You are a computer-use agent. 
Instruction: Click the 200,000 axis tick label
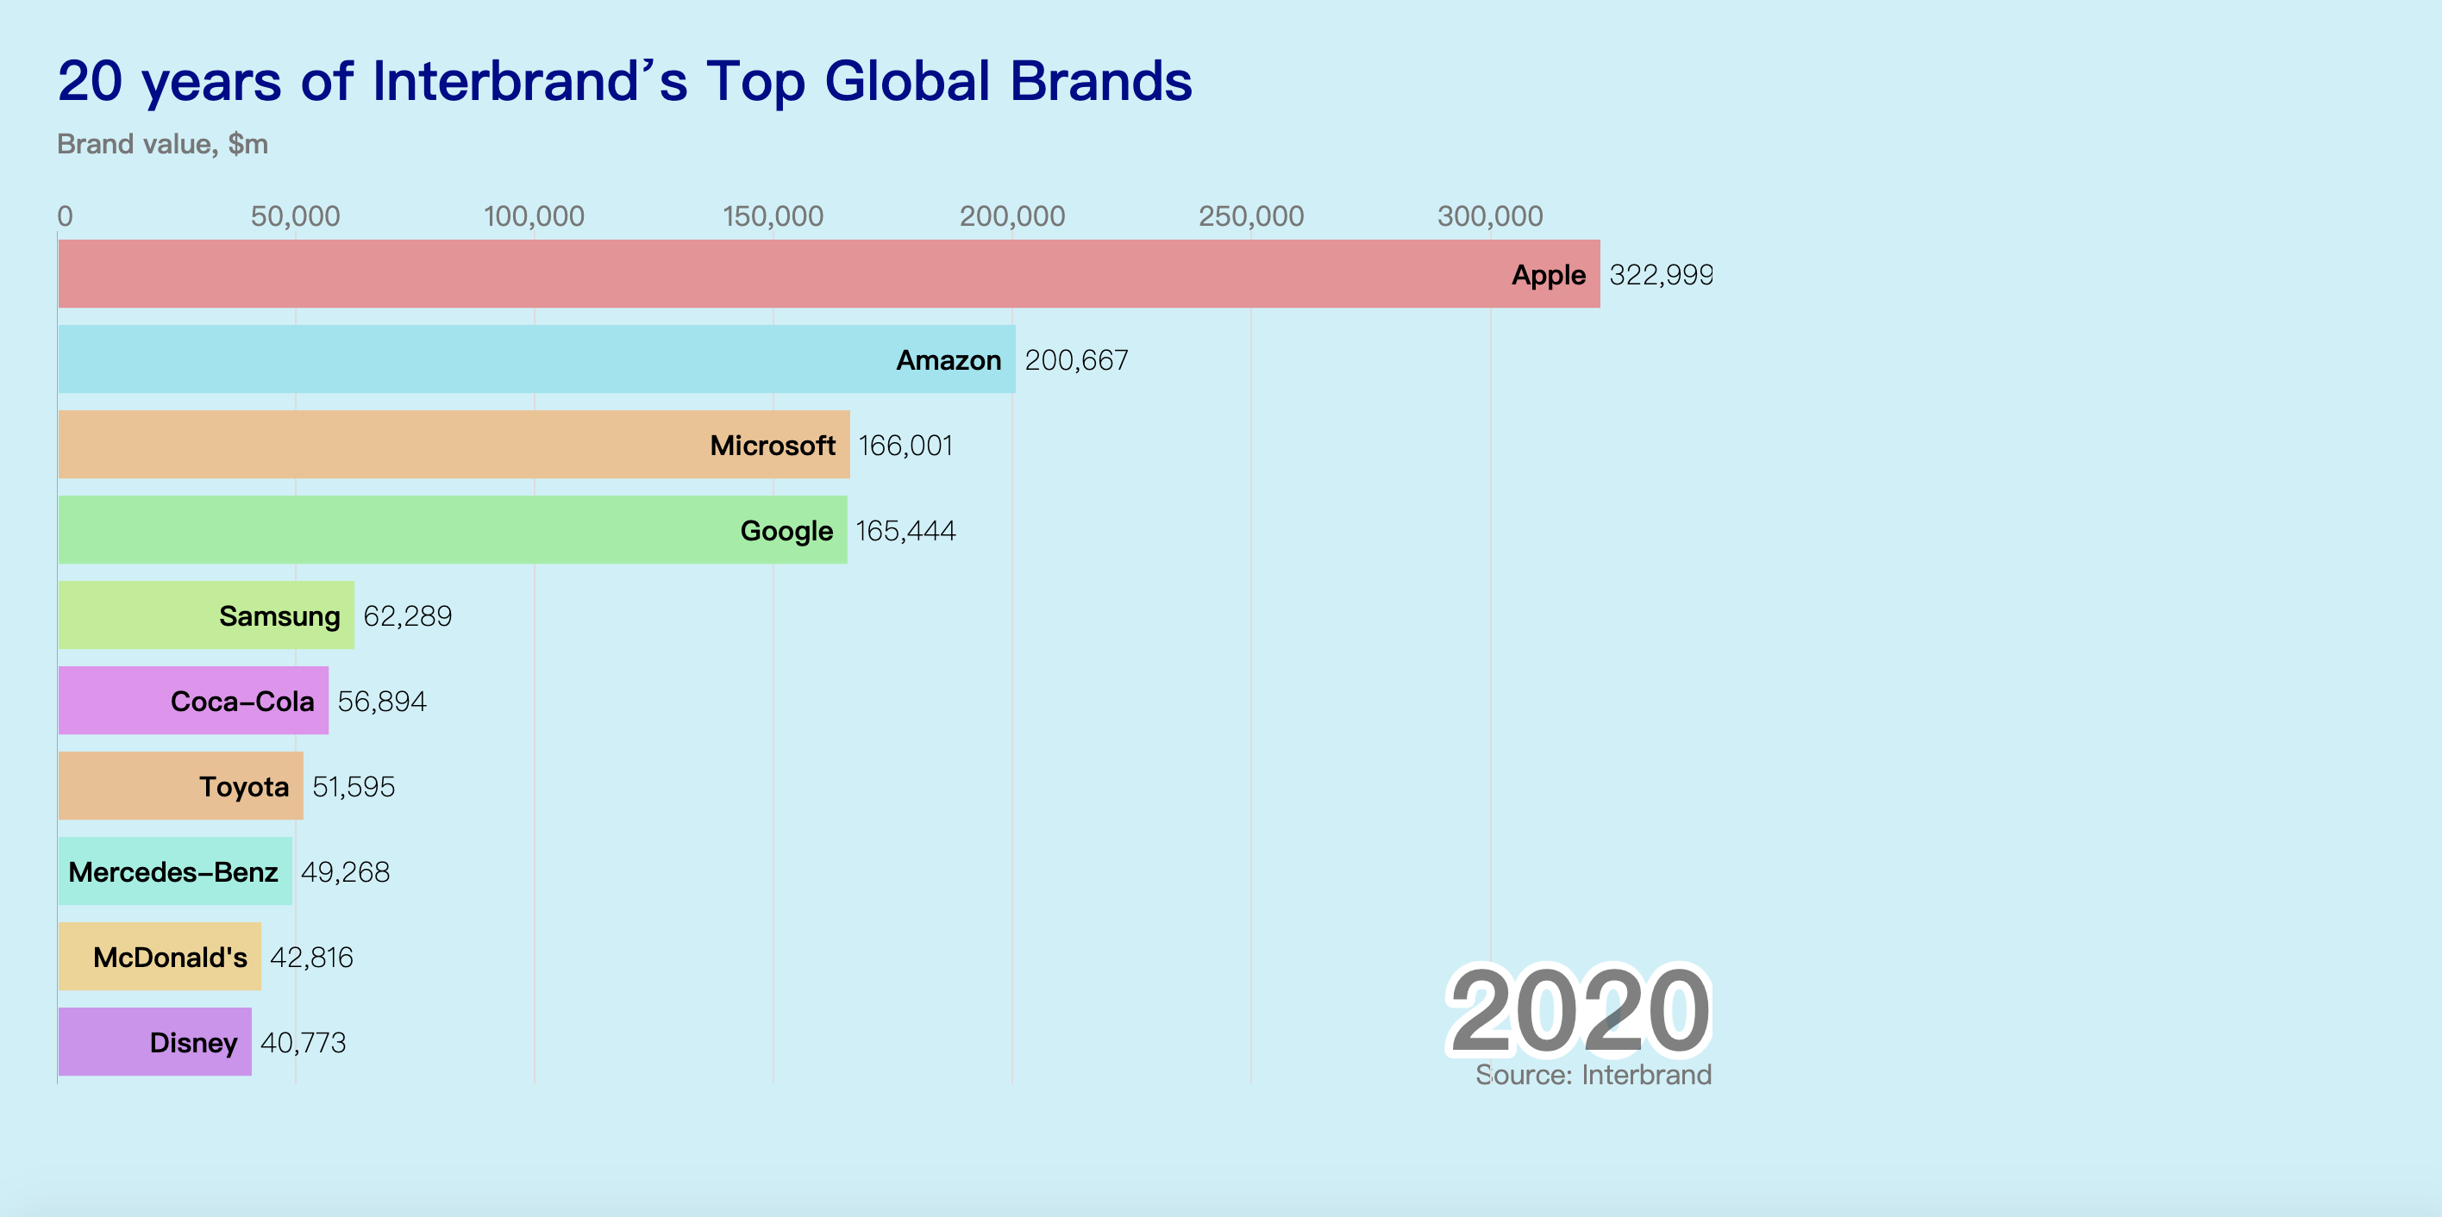point(1012,216)
